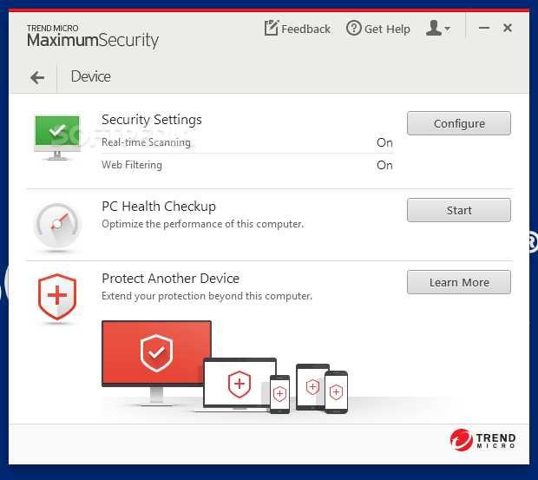Screen dimensions: 538x480
Task: Click 'Extend your protection beyond this computer.' text
Action: pos(207,296)
